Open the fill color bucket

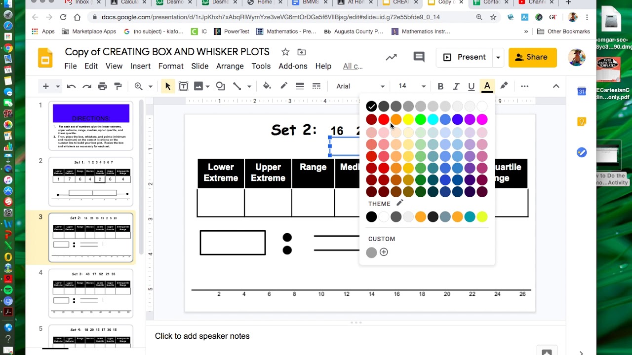(x=267, y=86)
